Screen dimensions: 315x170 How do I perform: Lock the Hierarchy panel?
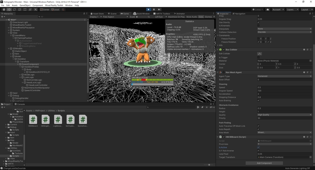[84, 14]
